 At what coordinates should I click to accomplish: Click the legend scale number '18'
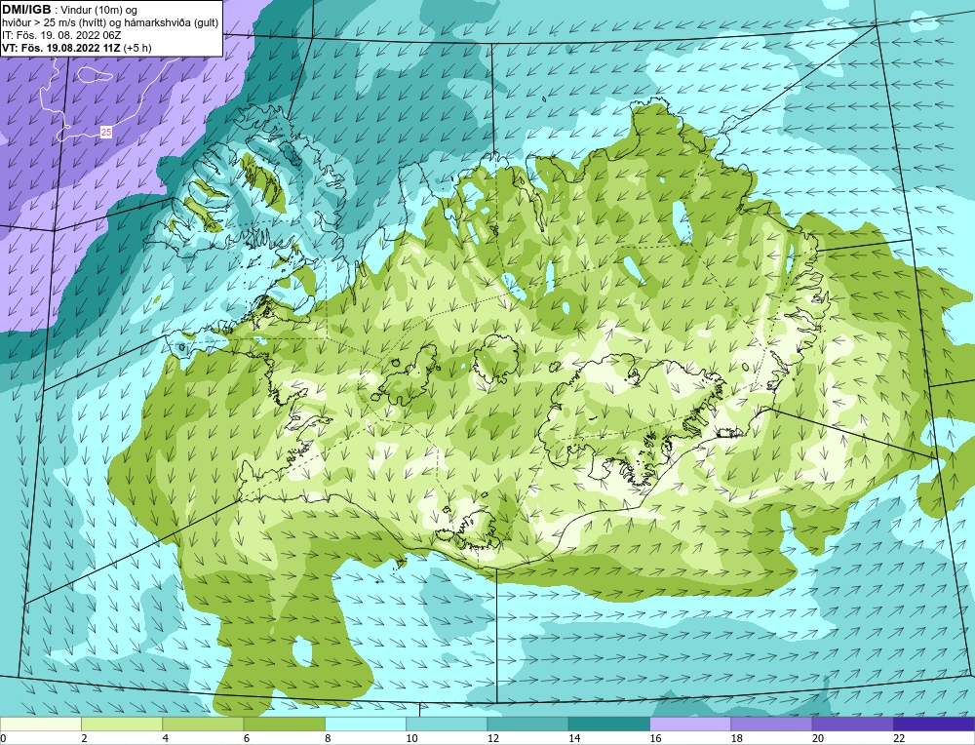(x=737, y=738)
